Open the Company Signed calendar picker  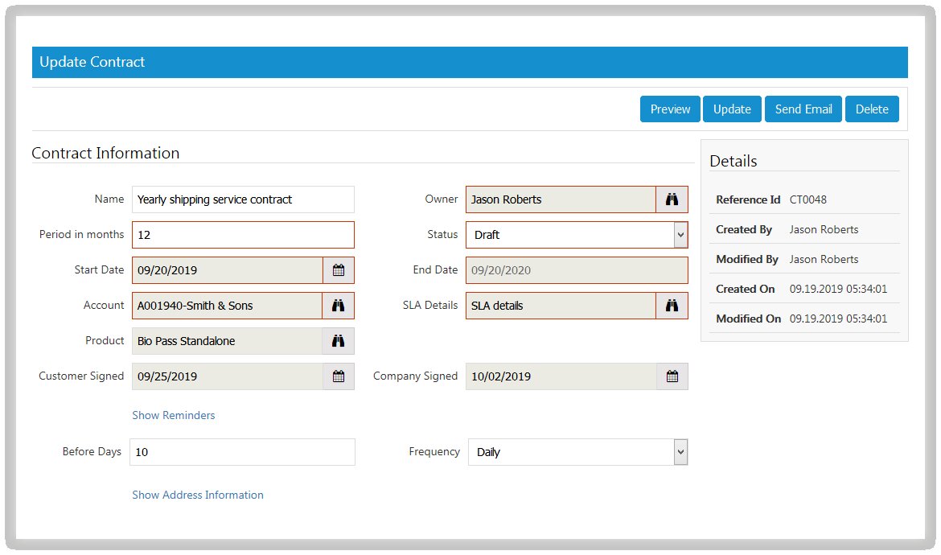(x=672, y=376)
